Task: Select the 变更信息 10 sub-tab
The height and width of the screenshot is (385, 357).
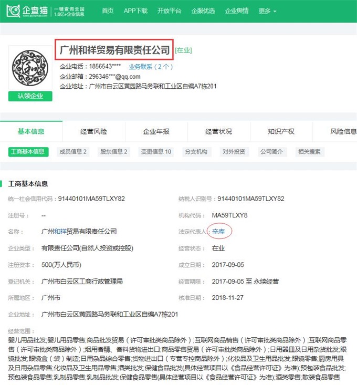Action: pyautogui.click(x=156, y=152)
